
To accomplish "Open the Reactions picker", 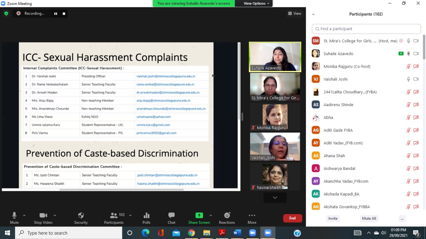I will pos(227,215).
